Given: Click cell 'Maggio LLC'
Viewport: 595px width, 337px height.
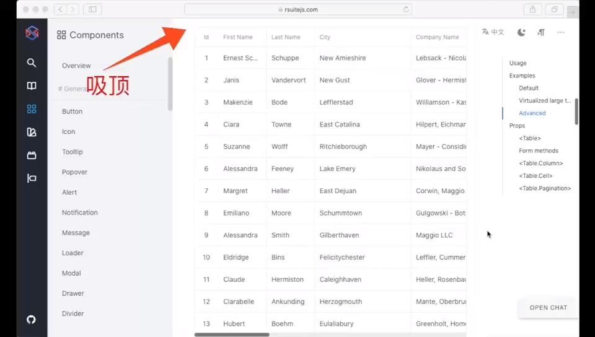Looking at the screenshot, I should pos(434,235).
